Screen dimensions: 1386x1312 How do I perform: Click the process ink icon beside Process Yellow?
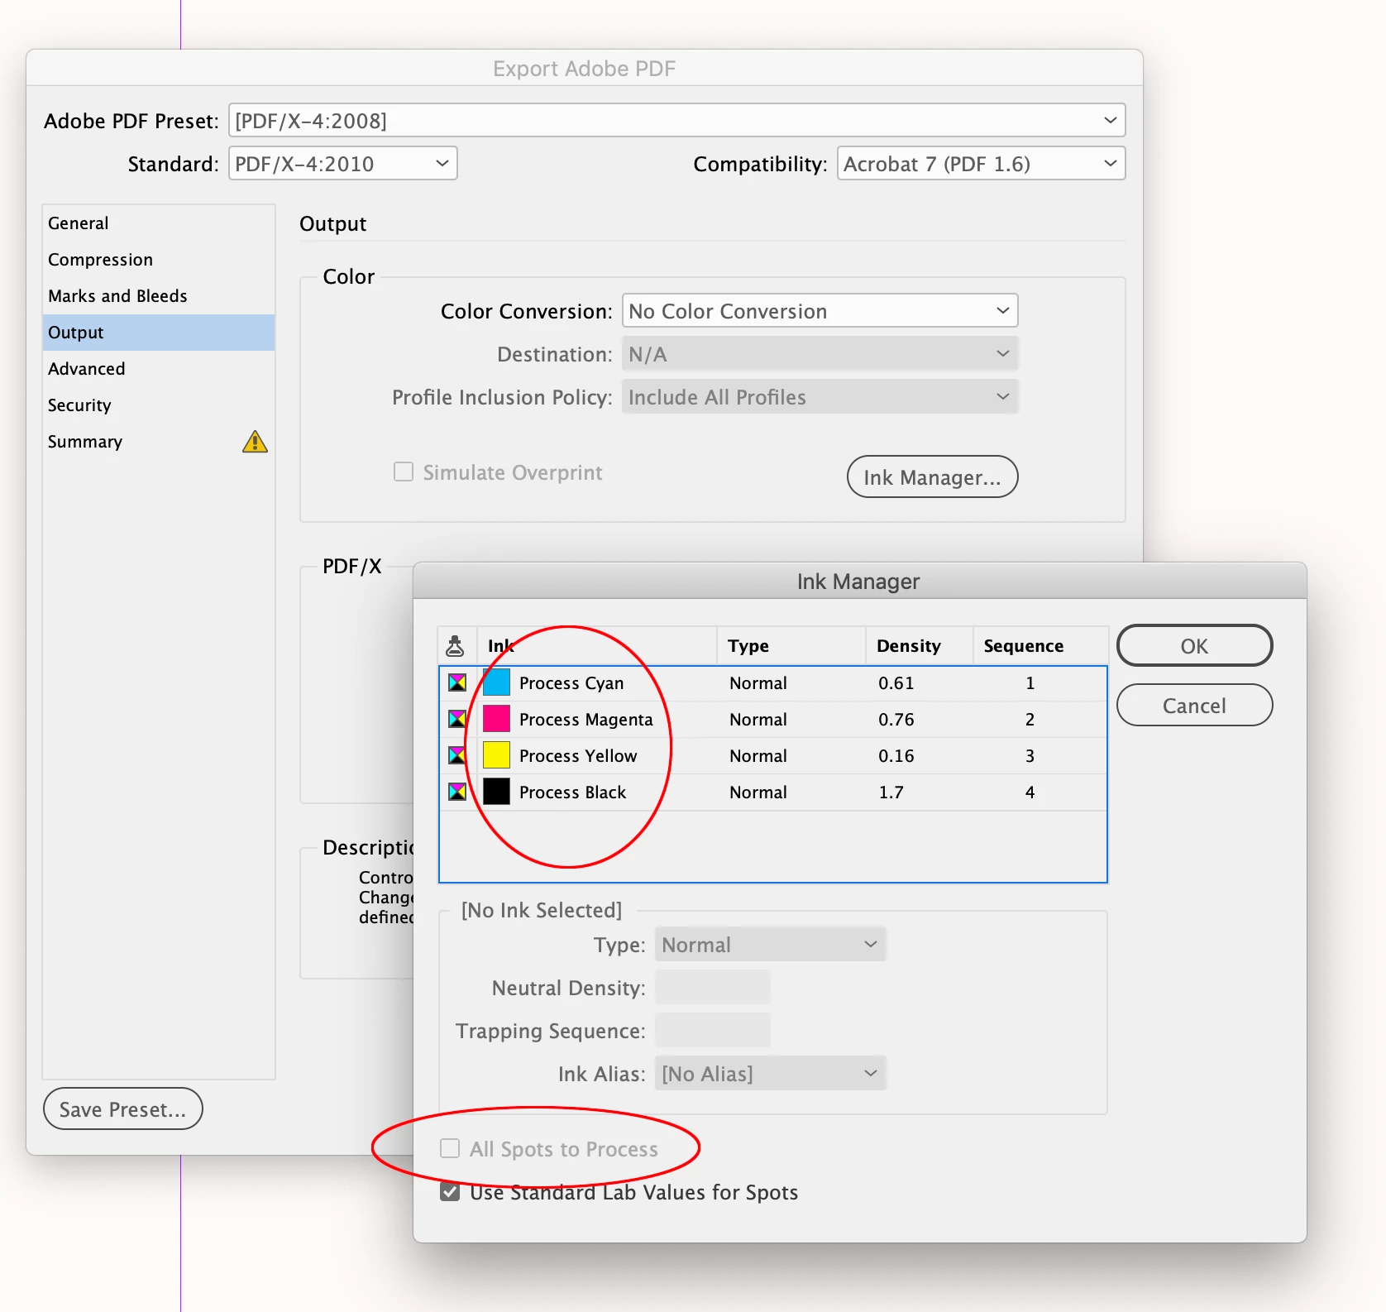click(457, 755)
